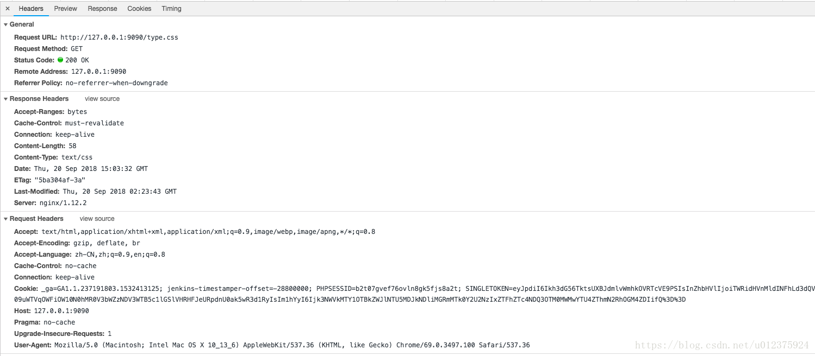Close the request details panel

[x=7, y=9]
